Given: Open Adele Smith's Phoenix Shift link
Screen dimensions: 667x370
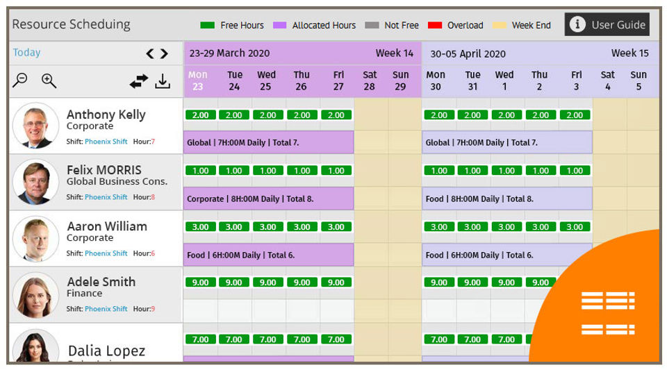Looking at the screenshot, I should point(106,309).
